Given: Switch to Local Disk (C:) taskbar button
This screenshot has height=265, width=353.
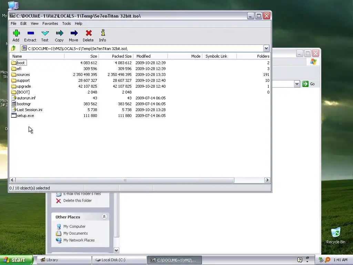Looking at the screenshot, I should (x=119, y=260).
